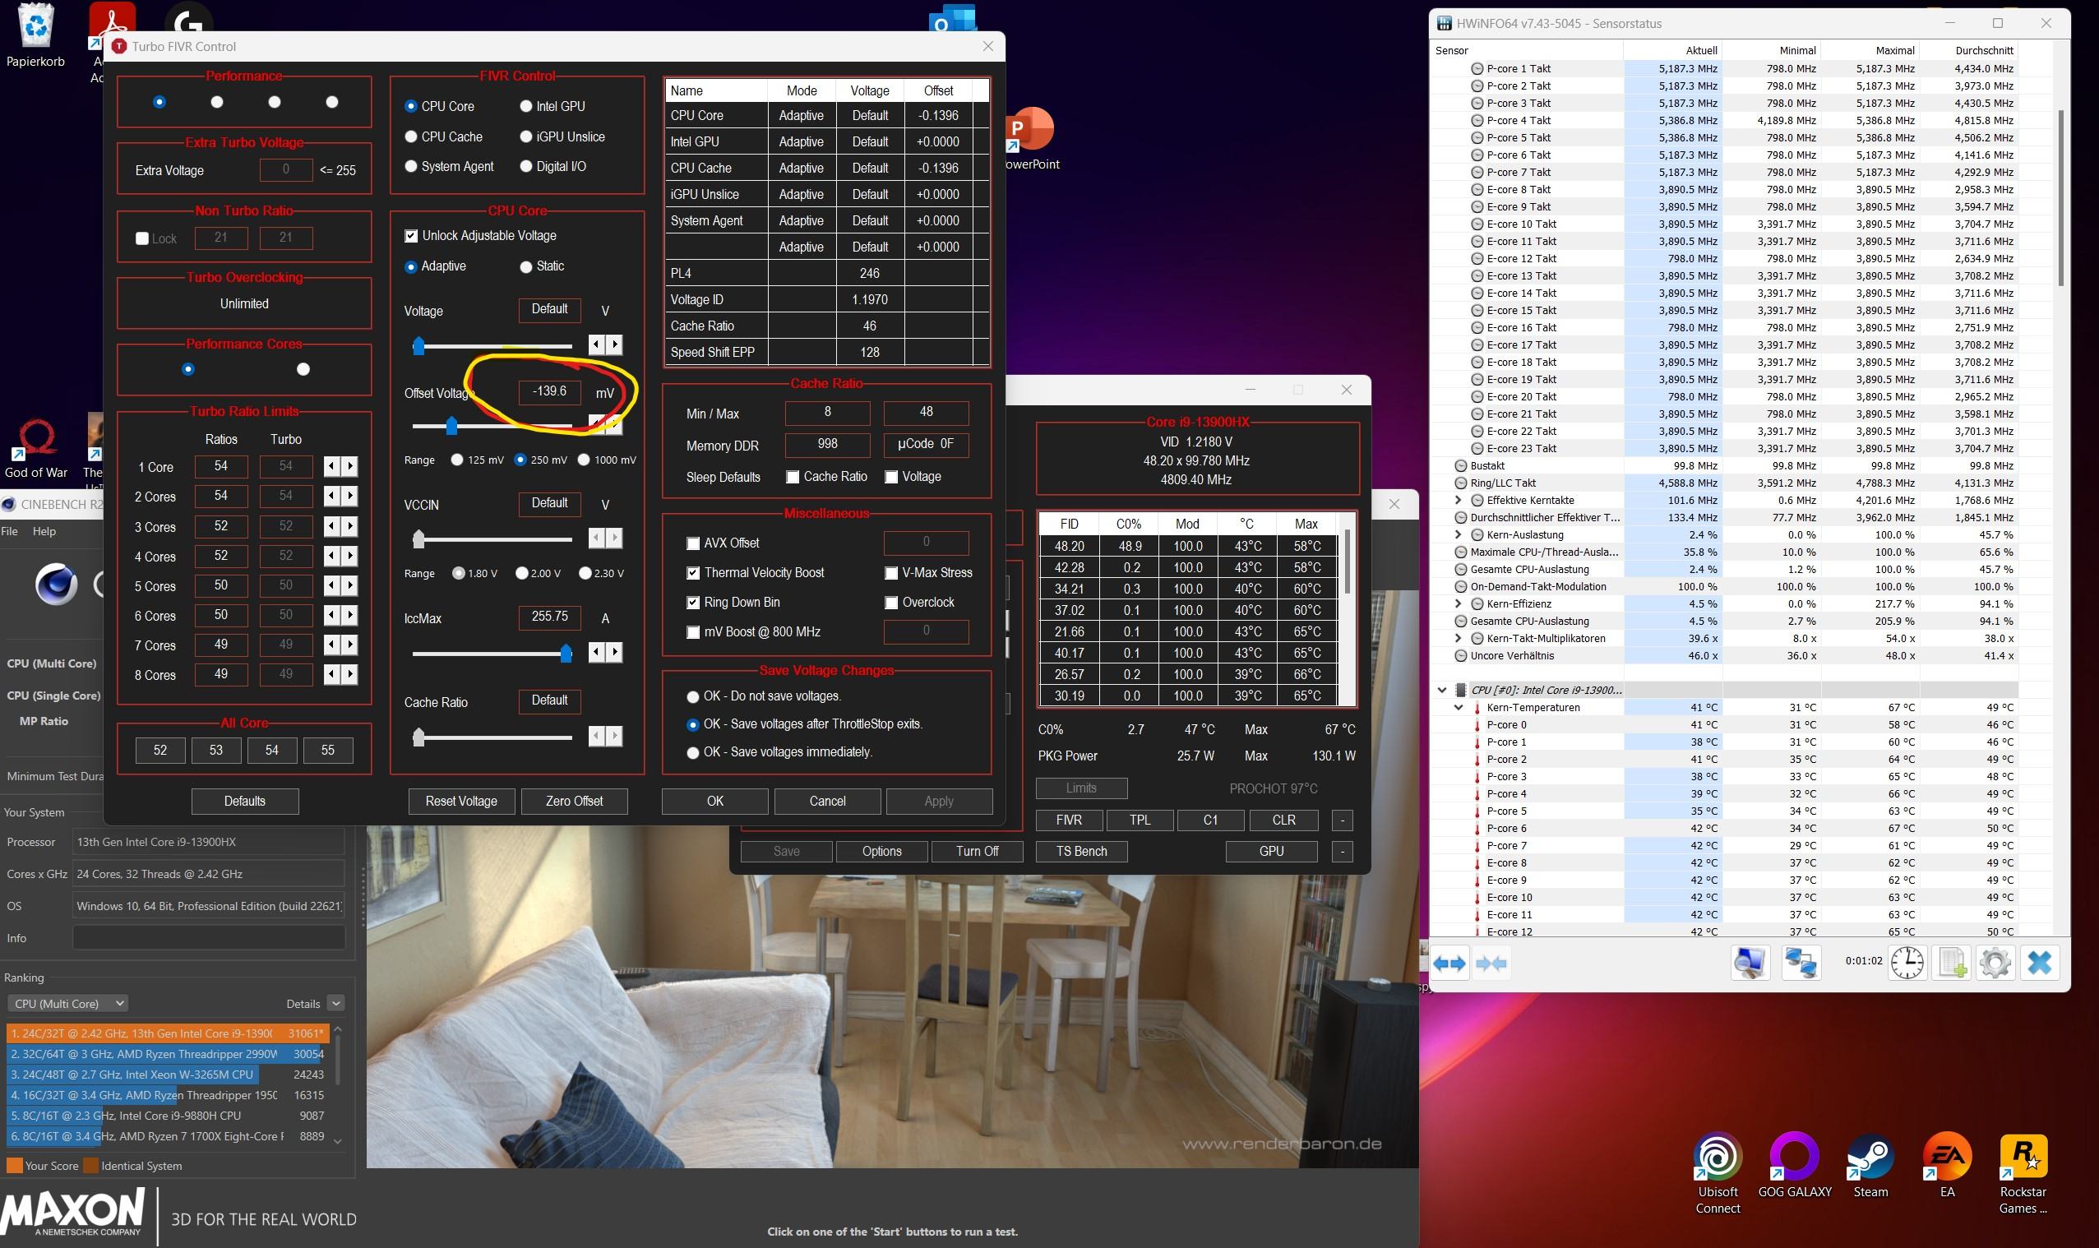Click Aktuell column header in HWiNFO
Image resolution: width=2099 pixels, height=1248 pixels.
tap(1671, 50)
